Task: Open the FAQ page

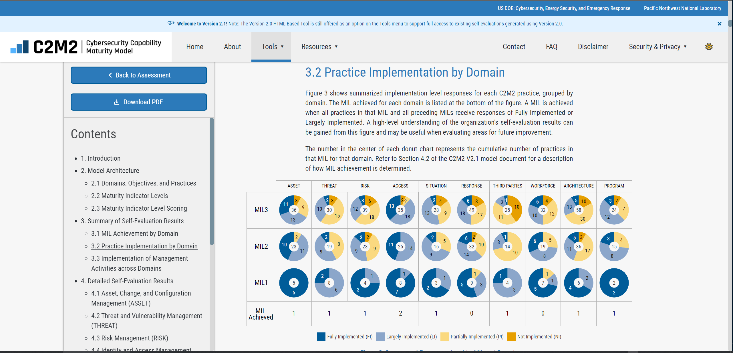Action: pos(551,47)
